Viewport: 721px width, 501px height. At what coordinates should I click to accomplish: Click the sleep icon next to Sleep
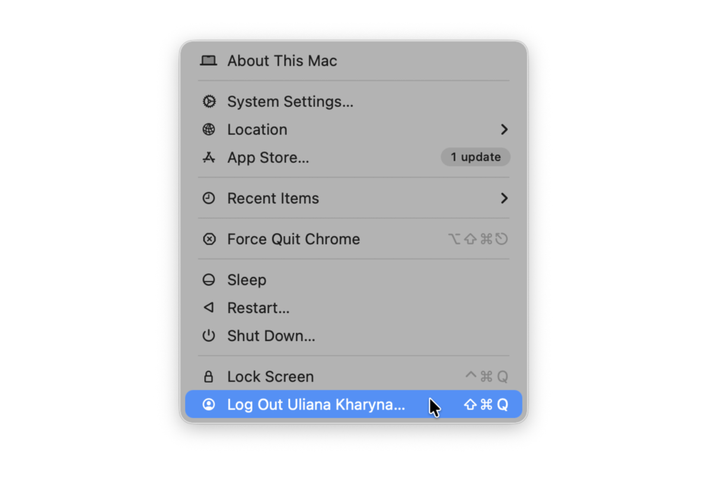209,279
